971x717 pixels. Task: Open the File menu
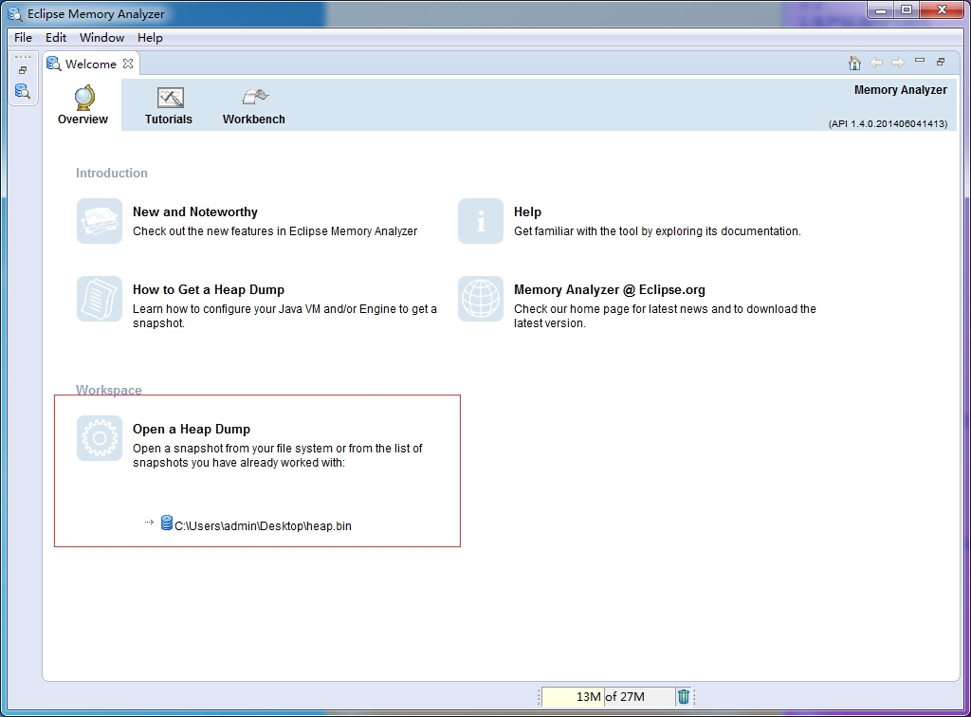pyautogui.click(x=23, y=37)
